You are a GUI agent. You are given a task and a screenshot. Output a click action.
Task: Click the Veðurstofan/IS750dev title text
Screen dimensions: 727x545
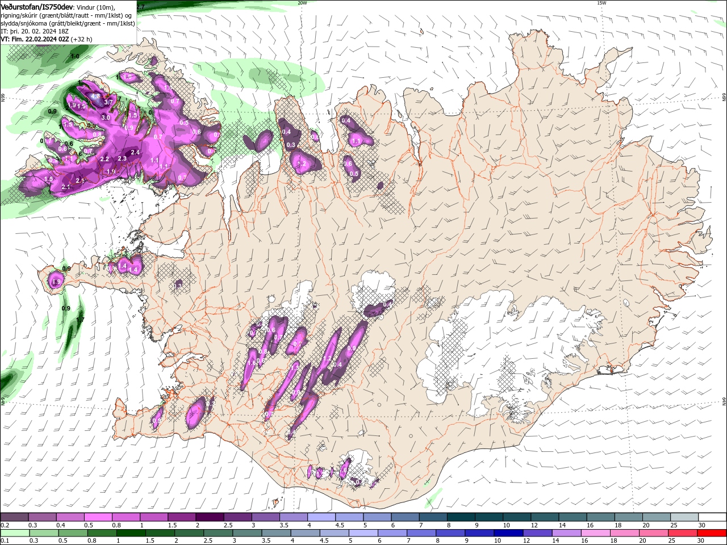37,7
